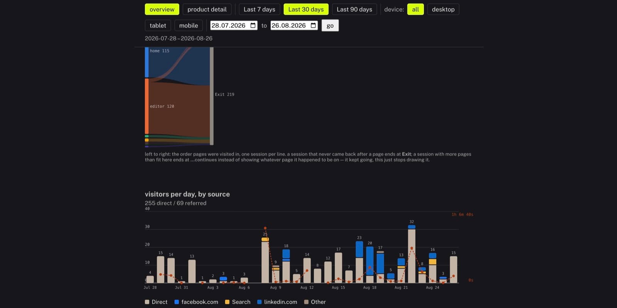Viewport: 617px width, 308px height.
Task: Click the bar labeled 12 visitors
Action: [x=328, y=272]
